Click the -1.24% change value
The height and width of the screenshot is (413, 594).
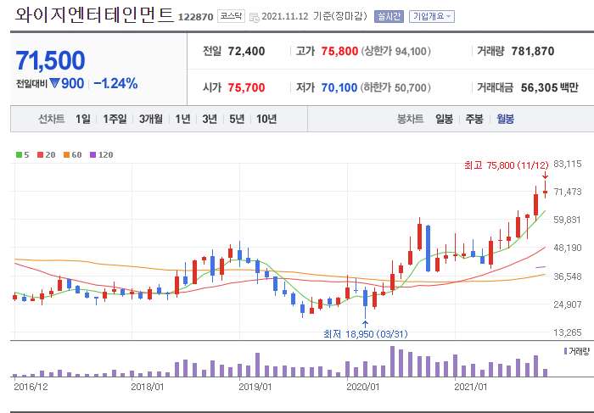(x=115, y=83)
